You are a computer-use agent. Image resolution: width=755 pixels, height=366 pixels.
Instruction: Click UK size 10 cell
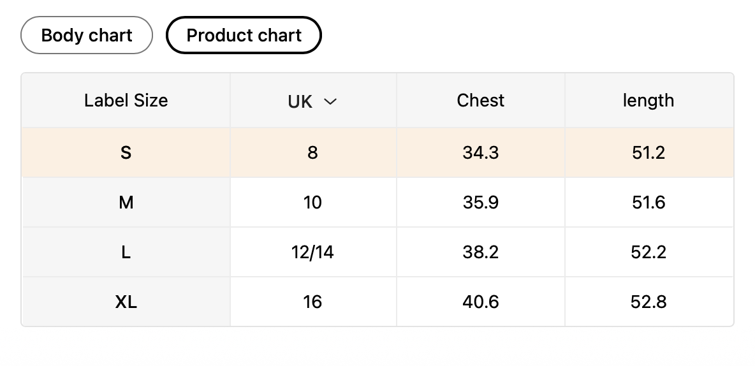coord(312,203)
